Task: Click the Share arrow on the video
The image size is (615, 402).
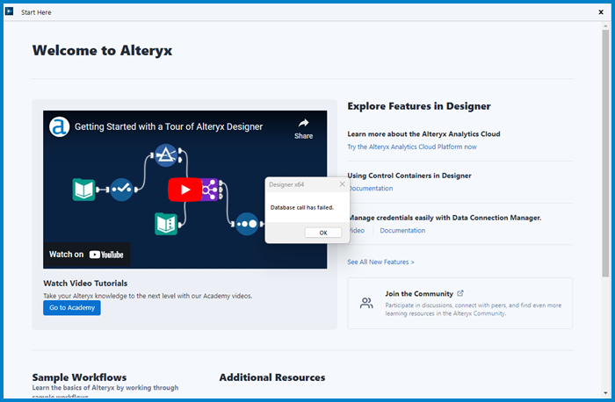Action: click(303, 128)
